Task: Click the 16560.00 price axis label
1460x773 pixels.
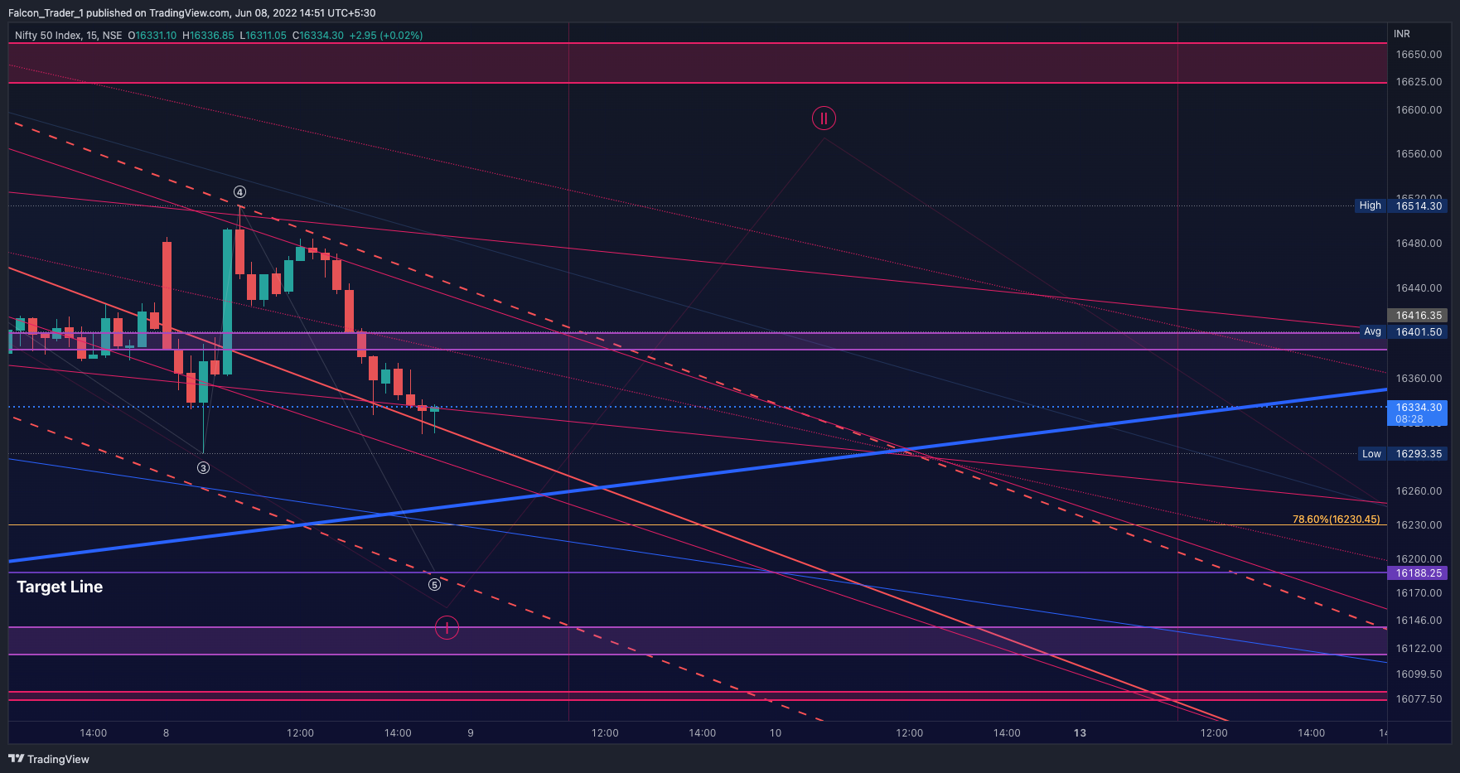Action: [x=1419, y=154]
